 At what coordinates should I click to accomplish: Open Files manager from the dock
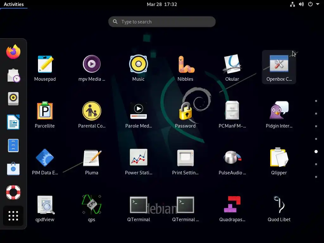(13, 146)
